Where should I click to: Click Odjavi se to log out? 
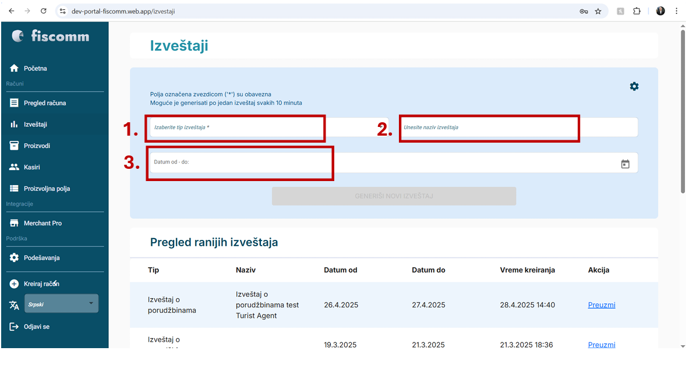36,327
